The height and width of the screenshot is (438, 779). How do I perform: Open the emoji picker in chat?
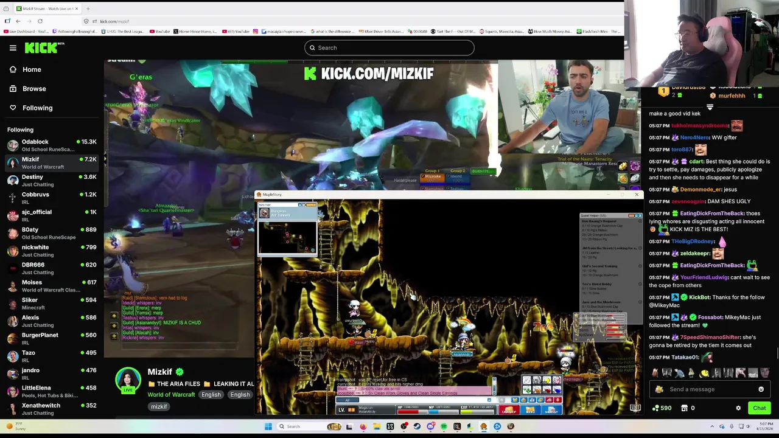pos(761,389)
